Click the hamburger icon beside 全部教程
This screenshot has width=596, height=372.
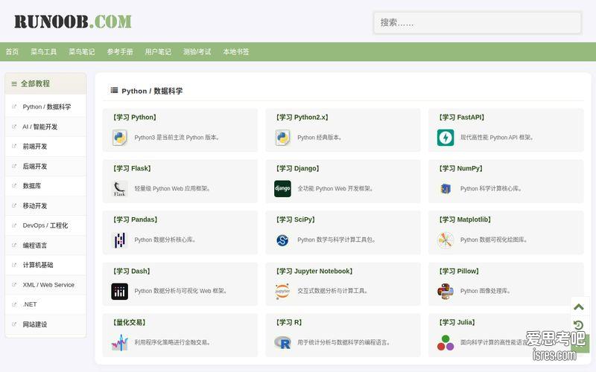point(14,84)
